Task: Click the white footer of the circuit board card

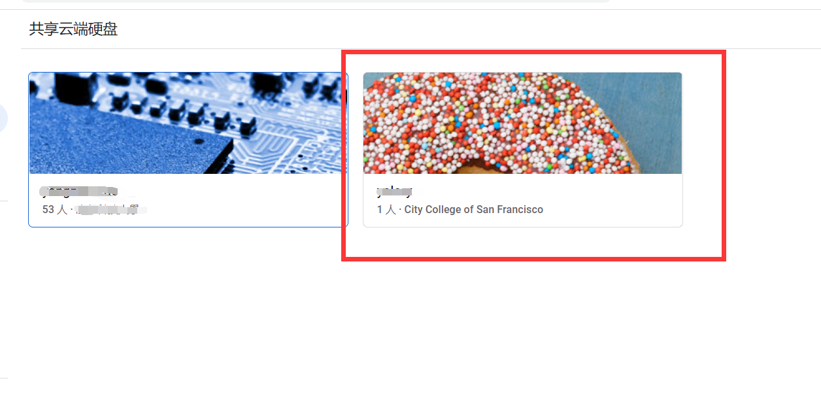Action: point(188,200)
